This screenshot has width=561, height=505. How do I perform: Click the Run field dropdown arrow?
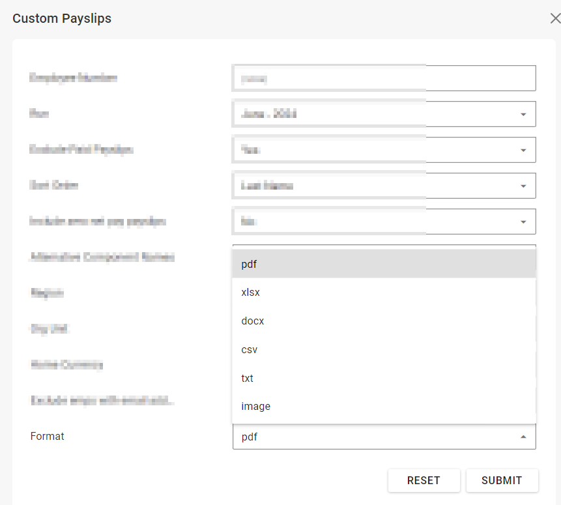(x=523, y=115)
